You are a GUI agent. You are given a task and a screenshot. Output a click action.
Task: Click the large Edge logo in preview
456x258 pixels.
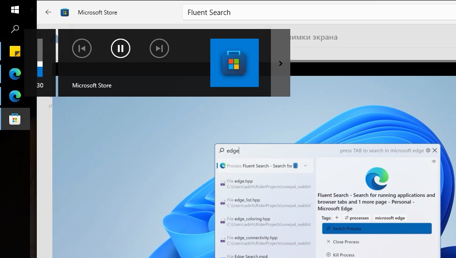point(377,179)
